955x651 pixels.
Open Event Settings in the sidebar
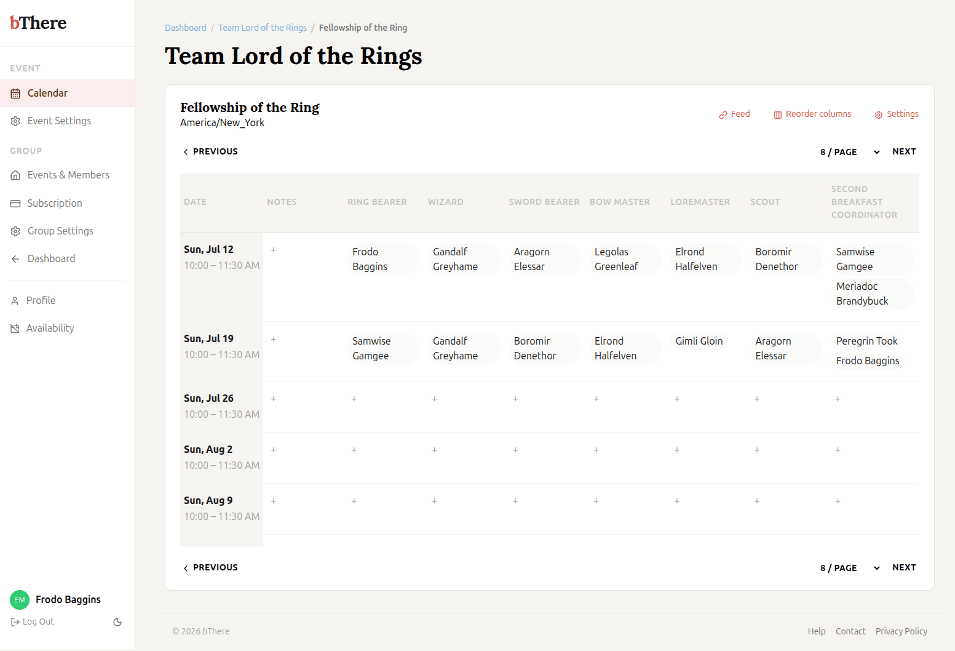point(67,121)
